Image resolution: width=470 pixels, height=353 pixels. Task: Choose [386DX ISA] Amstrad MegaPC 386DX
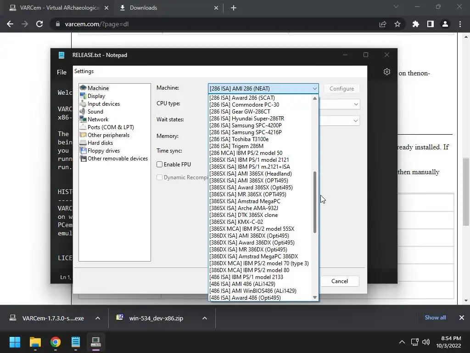[x=260, y=256]
